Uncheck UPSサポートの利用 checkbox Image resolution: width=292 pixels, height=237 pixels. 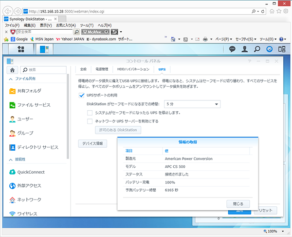click(x=81, y=96)
